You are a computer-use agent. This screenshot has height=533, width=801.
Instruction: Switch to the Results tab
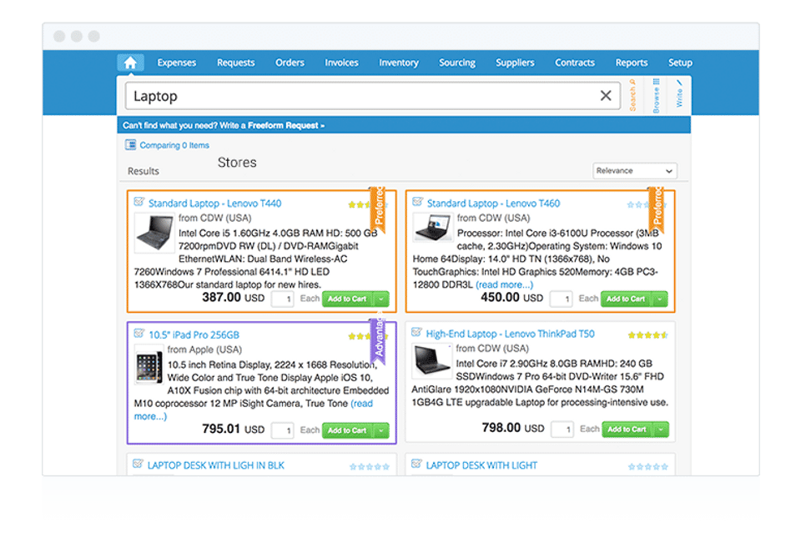click(143, 171)
